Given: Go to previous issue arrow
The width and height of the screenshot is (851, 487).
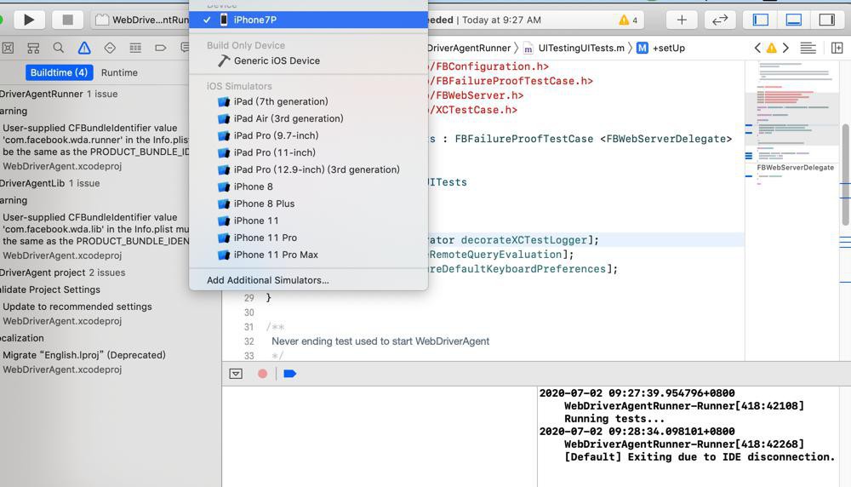Looking at the screenshot, I should point(757,48).
